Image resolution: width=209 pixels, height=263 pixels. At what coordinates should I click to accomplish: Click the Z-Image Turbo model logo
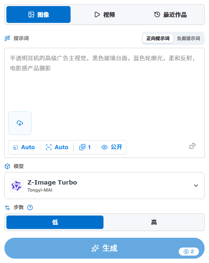pyautogui.click(x=16, y=186)
